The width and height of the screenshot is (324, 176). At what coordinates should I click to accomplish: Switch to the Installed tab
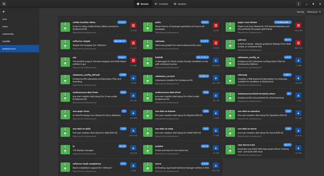click(x=162, y=4)
